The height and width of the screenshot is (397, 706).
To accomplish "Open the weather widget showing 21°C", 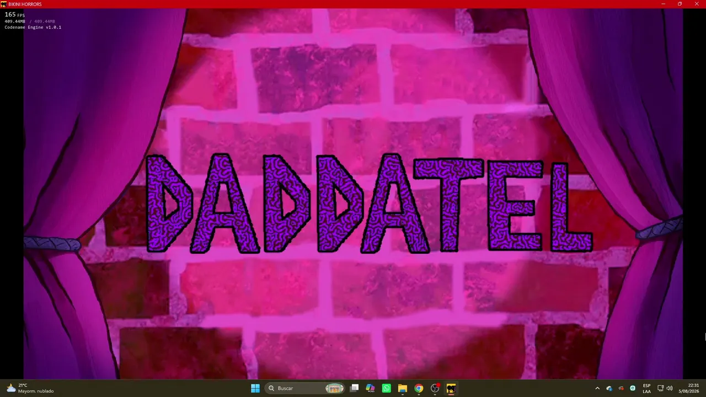I will tap(30, 388).
